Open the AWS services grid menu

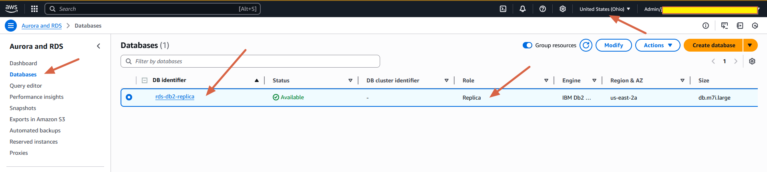[34, 9]
